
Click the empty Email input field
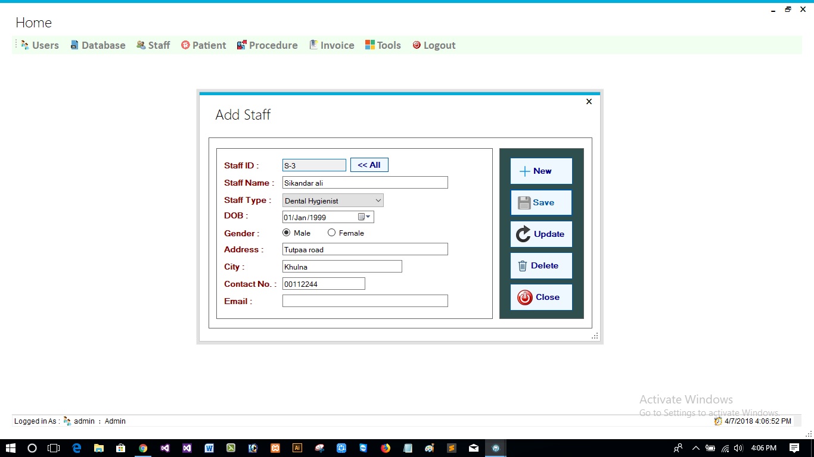pyautogui.click(x=365, y=301)
